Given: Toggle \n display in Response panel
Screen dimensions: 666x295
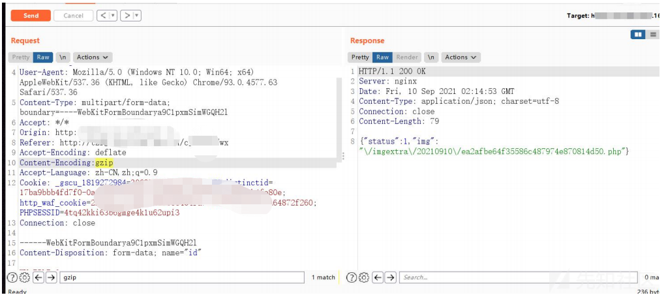Looking at the screenshot, I should point(431,57).
